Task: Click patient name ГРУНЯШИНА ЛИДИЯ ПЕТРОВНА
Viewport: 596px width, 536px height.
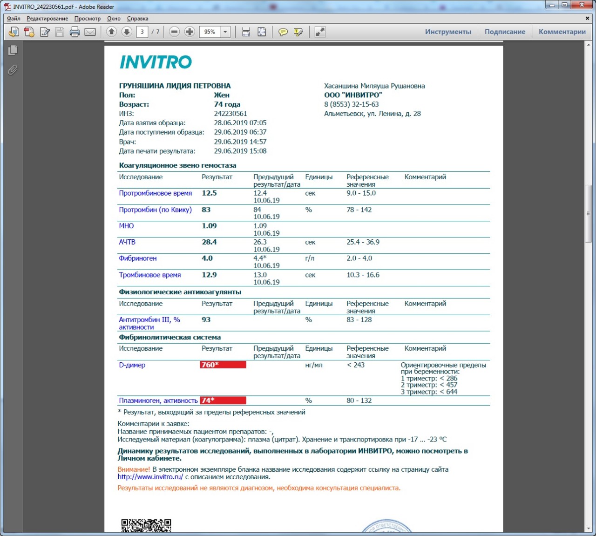Action: [175, 86]
